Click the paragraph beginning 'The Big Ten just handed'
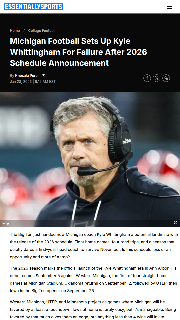Image resolution: width=180 pixels, height=320 pixels. (x=94, y=246)
